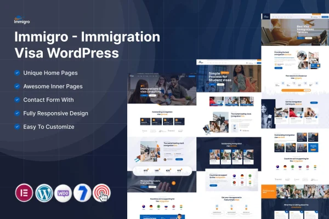Click the one-click demo import badge
This screenshot has height=219, width=329.
coord(102,193)
